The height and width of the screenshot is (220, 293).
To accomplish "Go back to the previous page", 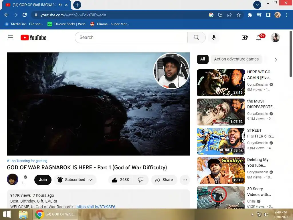I will [x=6, y=15].
